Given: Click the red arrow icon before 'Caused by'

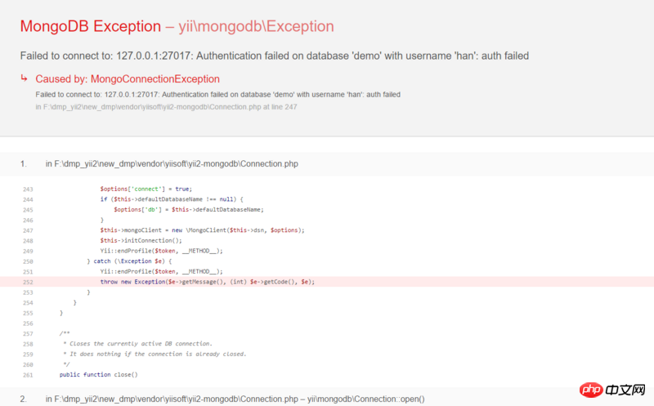Looking at the screenshot, I should pyautogui.click(x=25, y=78).
